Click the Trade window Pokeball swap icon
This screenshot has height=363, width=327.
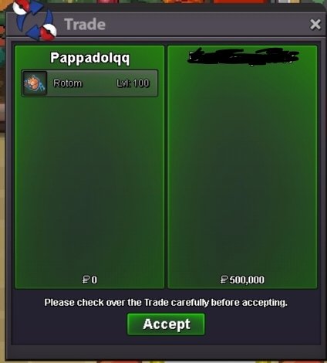[x=35, y=21]
